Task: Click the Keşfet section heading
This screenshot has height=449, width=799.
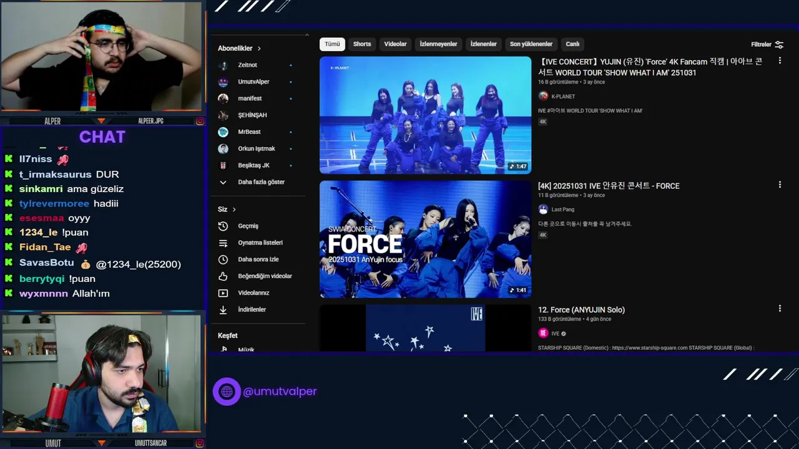Action: pyautogui.click(x=227, y=336)
